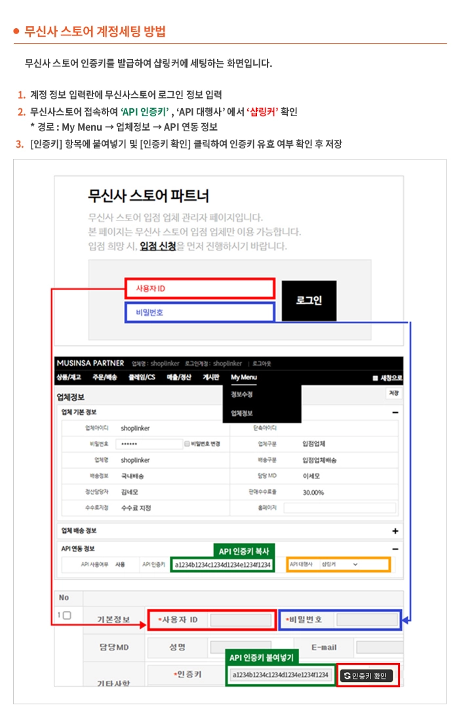This screenshot has width=459, height=722.
Task: Select the 정산담당자 value 김네모
Action: point(129,492)
